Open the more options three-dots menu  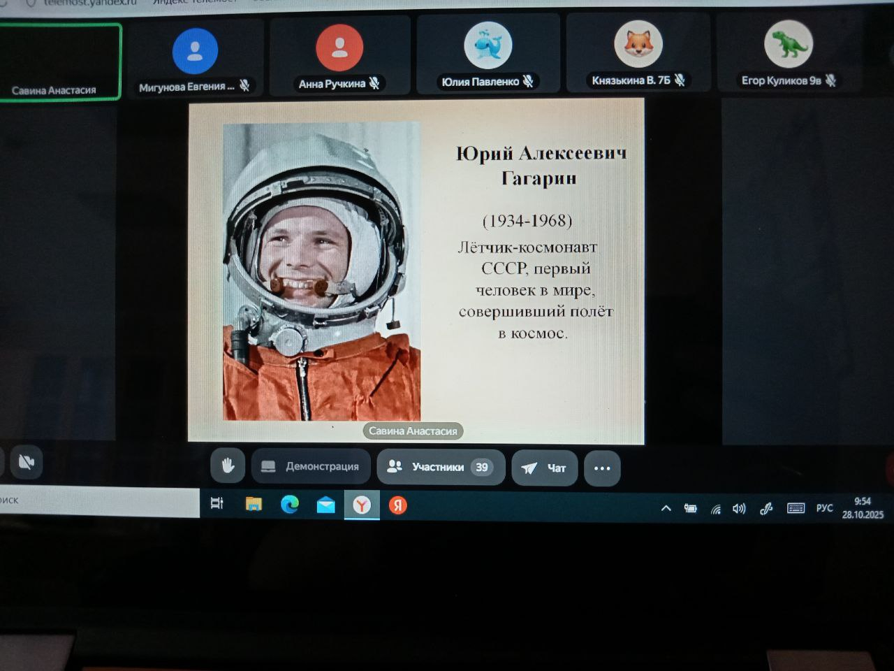(601, 468)
